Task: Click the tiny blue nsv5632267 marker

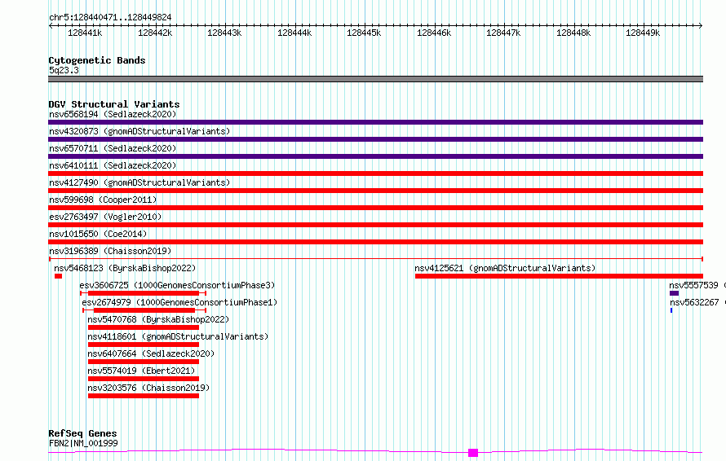Action: (x=671, y=310)
